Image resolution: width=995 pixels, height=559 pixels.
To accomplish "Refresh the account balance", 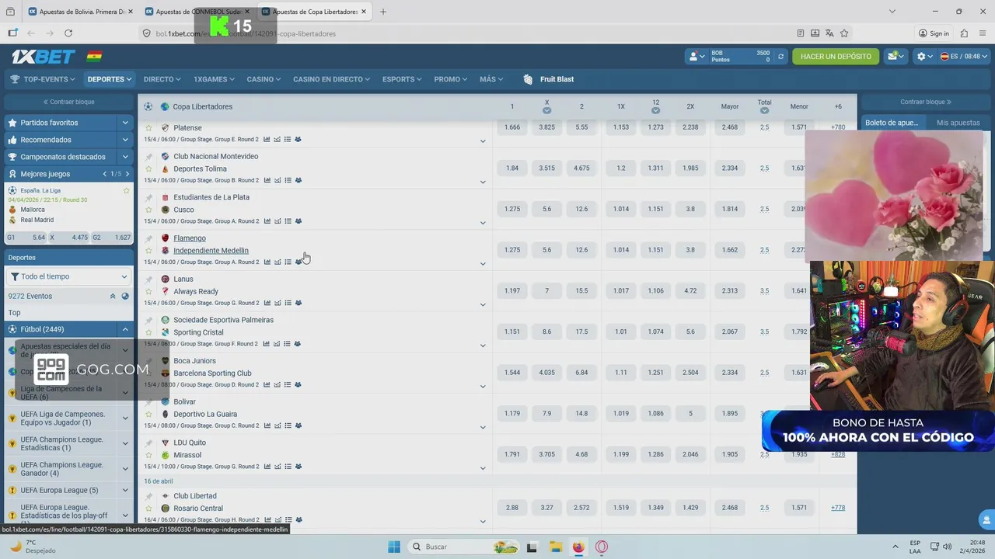I will pos(781,57).
